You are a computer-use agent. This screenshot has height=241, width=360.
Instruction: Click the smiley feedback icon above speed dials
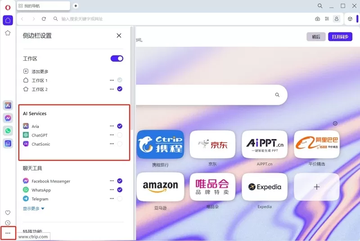tap(335, 123)
